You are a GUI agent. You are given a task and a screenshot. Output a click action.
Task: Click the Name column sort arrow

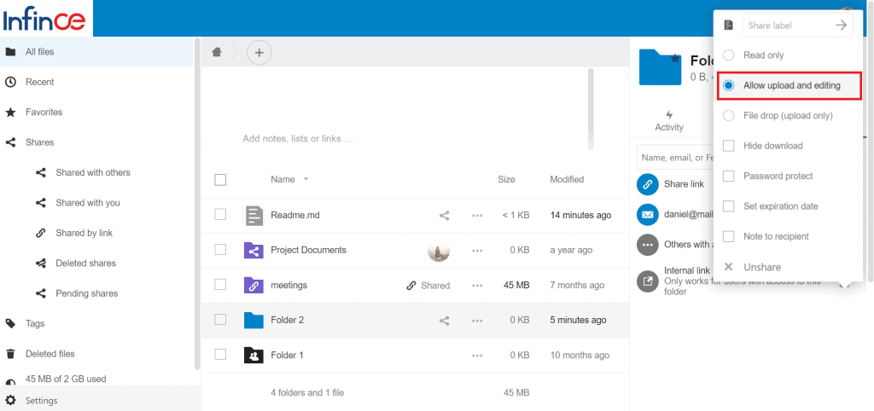306,180
